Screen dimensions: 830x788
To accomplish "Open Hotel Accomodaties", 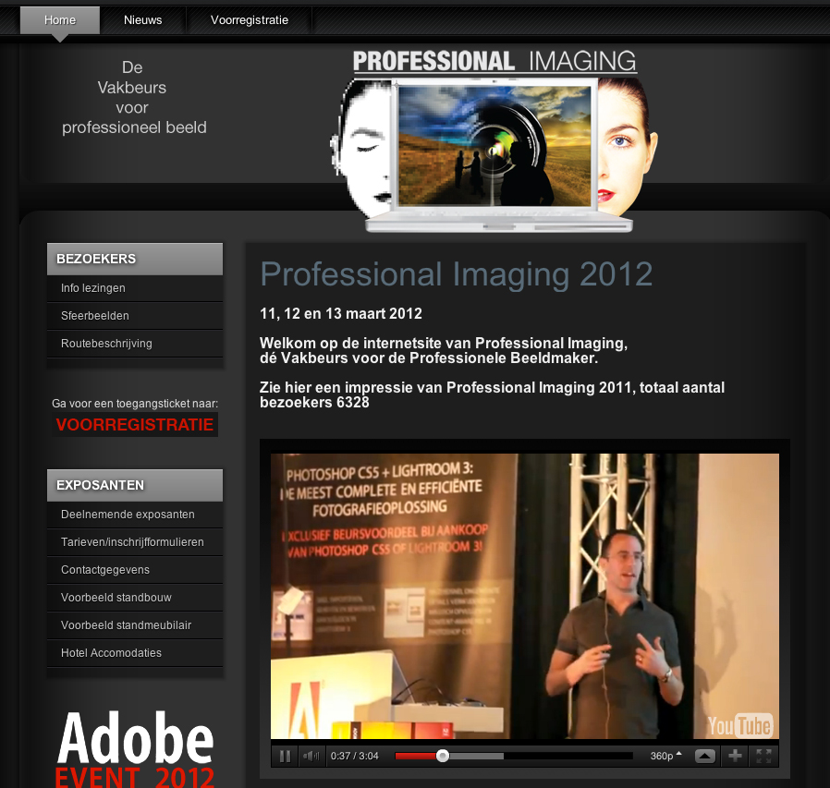I will click(x=135, y=653).
